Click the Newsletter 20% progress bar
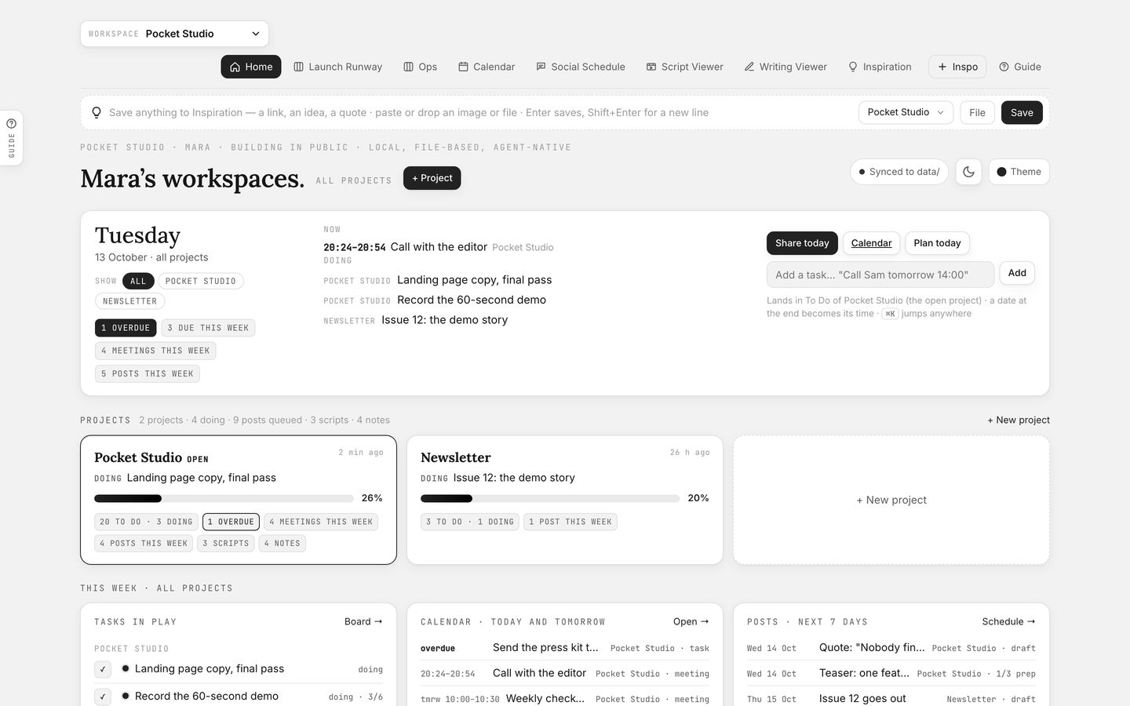 pyautogui.click(x=550, y=498)
